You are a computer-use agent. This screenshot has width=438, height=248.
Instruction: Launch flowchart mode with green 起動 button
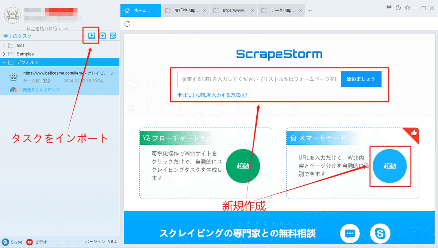[243, 166]
